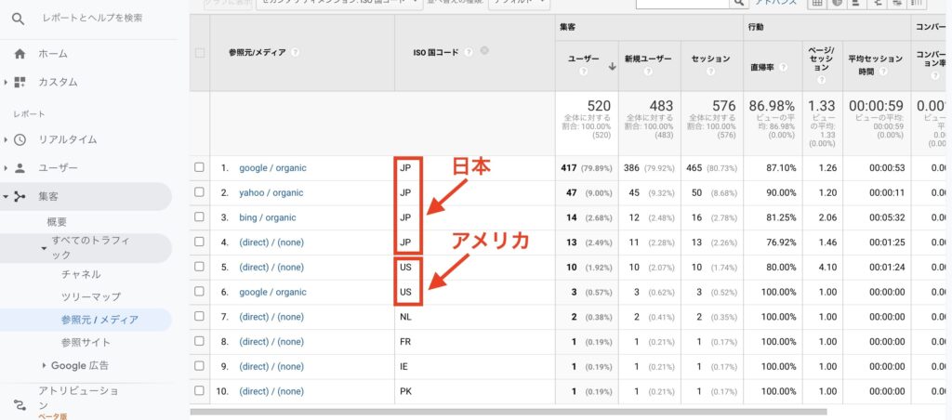Open google / organic link in row 6
Viewport: 952px width, 420px height.
[272, 292]
